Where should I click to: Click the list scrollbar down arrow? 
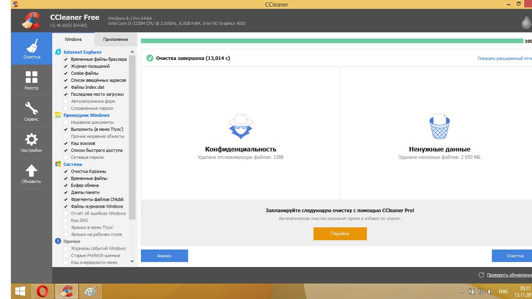(132, 262)
